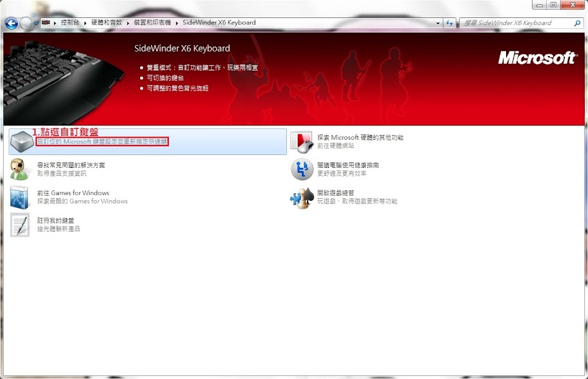This screenshot has height=379, width=588.
Task: Click the greyed Forward arrow button
Action: coord(26,23)
